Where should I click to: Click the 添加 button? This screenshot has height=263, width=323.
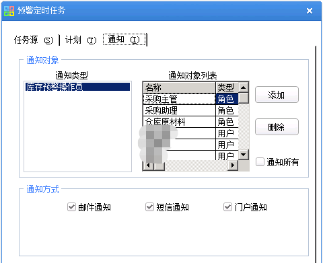277,95
